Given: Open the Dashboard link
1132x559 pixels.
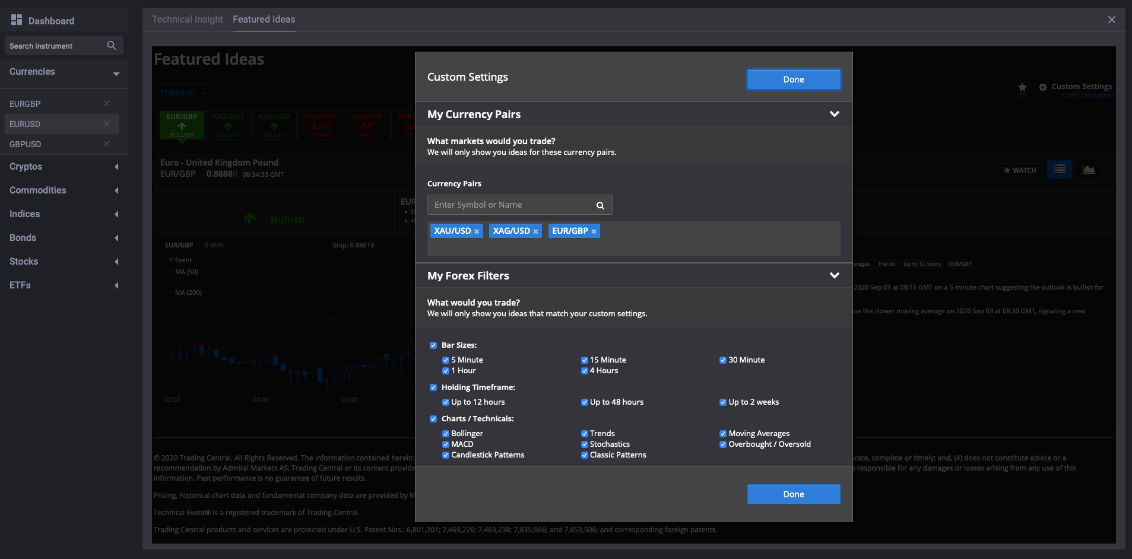Looking at the screenshot, I should [52, 21].
